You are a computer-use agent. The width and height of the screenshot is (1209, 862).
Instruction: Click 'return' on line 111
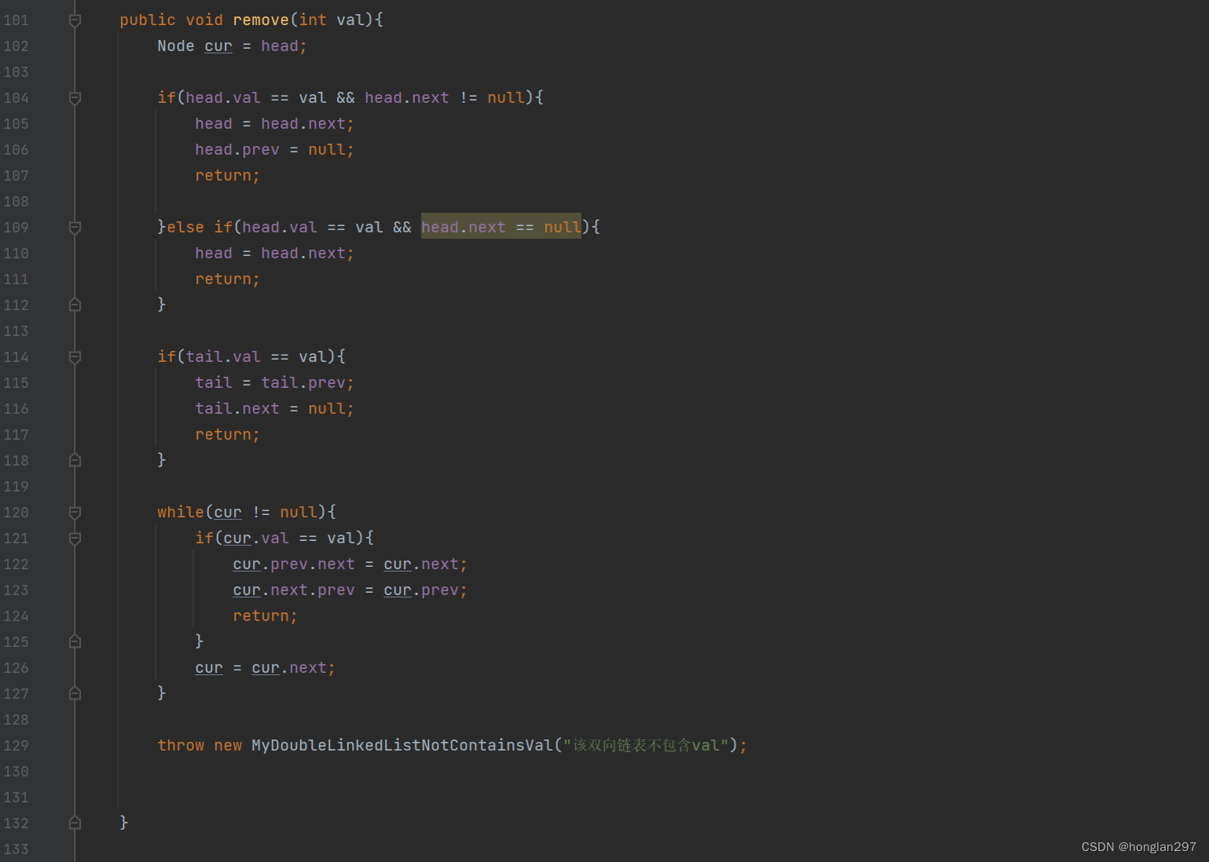(x=223, y=279)
